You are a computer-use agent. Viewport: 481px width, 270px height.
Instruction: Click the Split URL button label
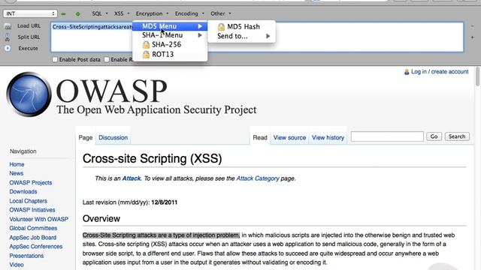coord(29,37)
